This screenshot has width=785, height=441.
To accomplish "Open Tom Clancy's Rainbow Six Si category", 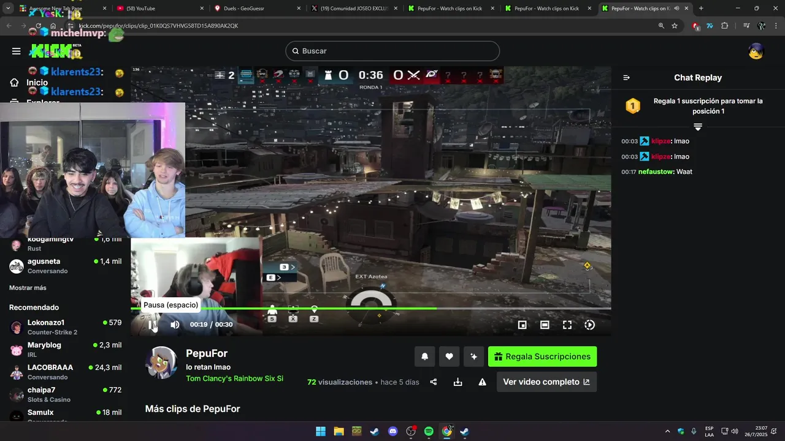I will [234, 379].
